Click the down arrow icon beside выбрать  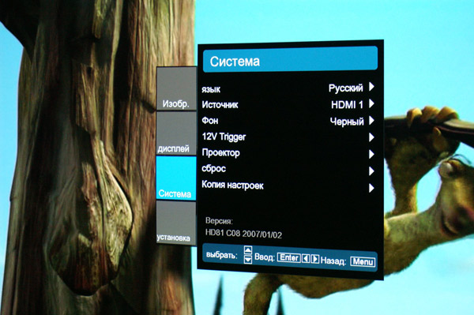click(x=248, y=259)
